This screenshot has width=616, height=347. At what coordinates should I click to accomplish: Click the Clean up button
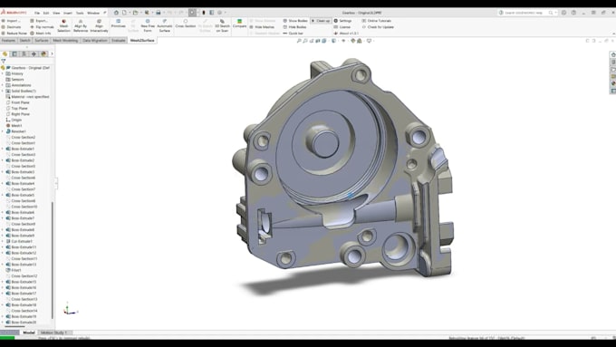321,21
